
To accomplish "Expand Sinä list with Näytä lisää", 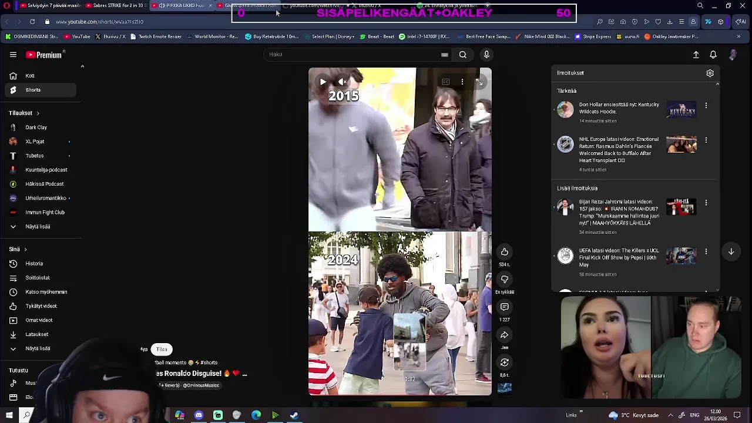I will click(x=41, y=348).
